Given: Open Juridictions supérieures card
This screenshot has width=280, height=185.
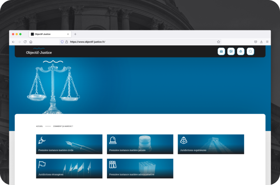Looking at the screenshot, I should [211, 144].
